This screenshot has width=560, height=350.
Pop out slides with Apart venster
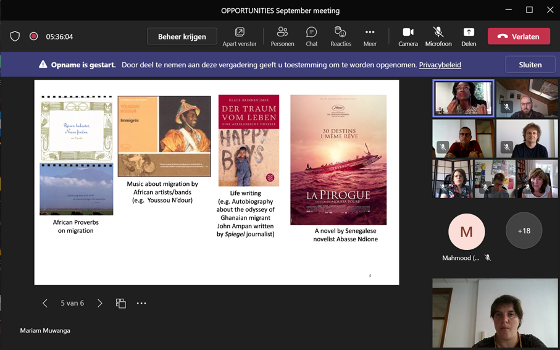(240, 36)
